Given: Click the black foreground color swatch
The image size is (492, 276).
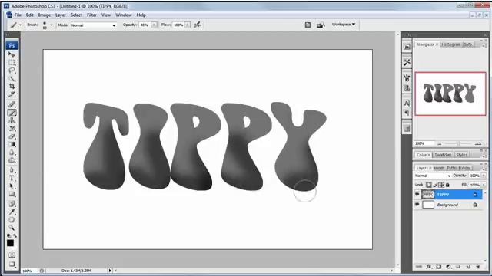Looking at the screenshot, I should coord(10,243).
